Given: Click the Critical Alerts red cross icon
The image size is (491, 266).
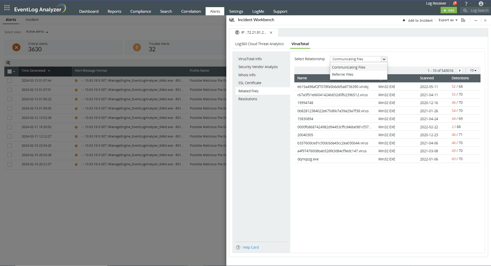Looking at the screenshot, I should (x=16, y=47).
